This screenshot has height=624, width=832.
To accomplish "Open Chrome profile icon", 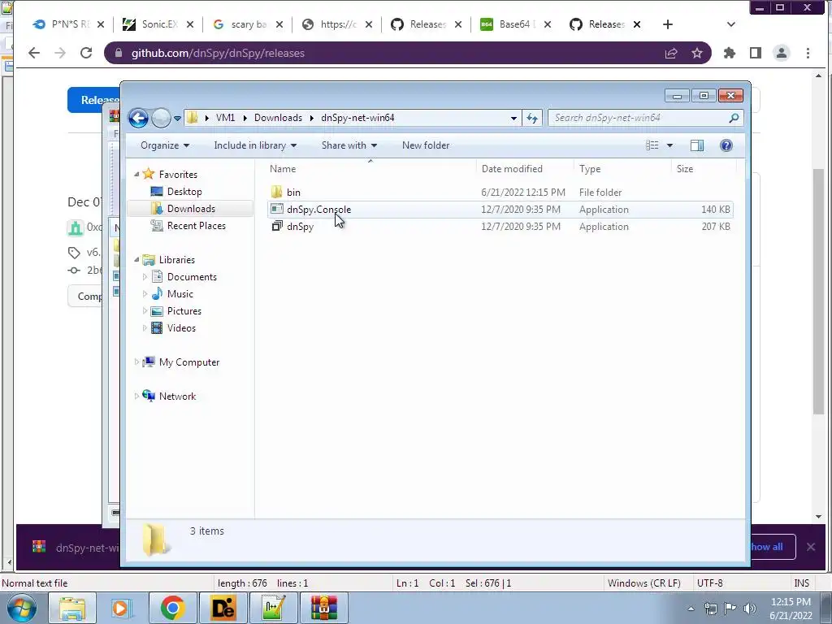I will pyautogui.click(x=782, y=53).
